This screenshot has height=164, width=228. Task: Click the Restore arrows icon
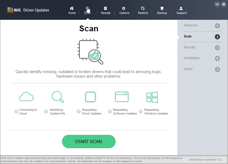coord(143,8)
